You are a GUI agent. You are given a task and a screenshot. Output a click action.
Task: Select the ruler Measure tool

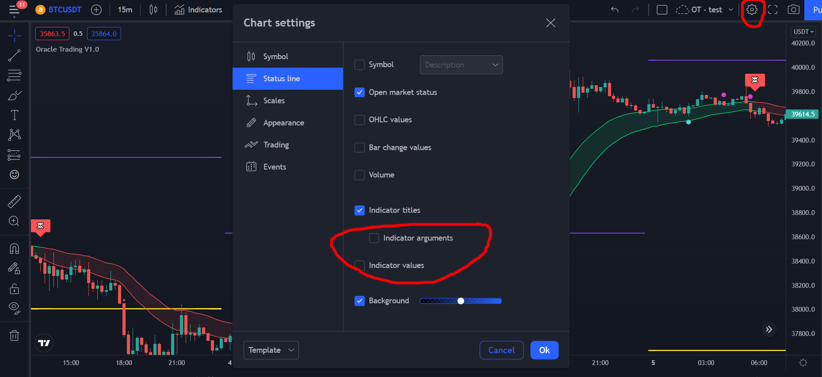pyautogui.click(x=14, y=202)
